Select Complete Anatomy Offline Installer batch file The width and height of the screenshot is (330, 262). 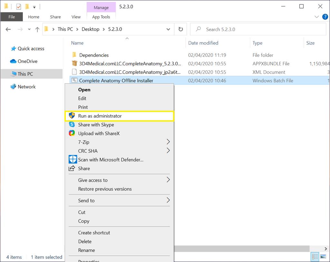click(x=116, y=81)
